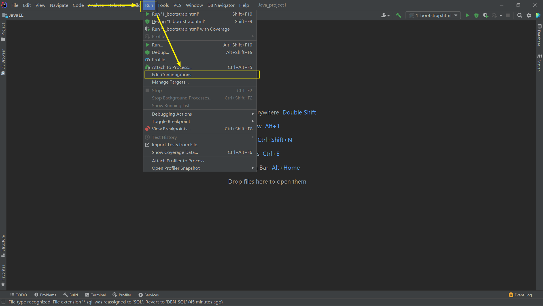Select Show Coverage Data... entry
This screenshot has width=543, height=306.
[x=200, y=152]
